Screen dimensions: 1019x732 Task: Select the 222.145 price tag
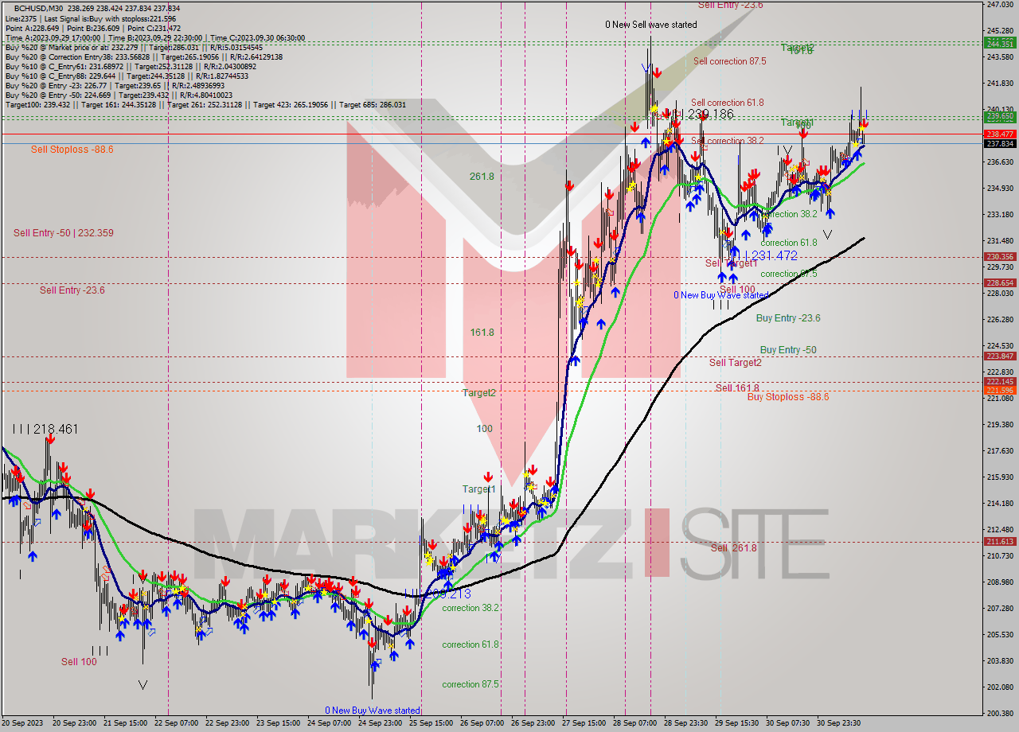tap(1000, 382)
